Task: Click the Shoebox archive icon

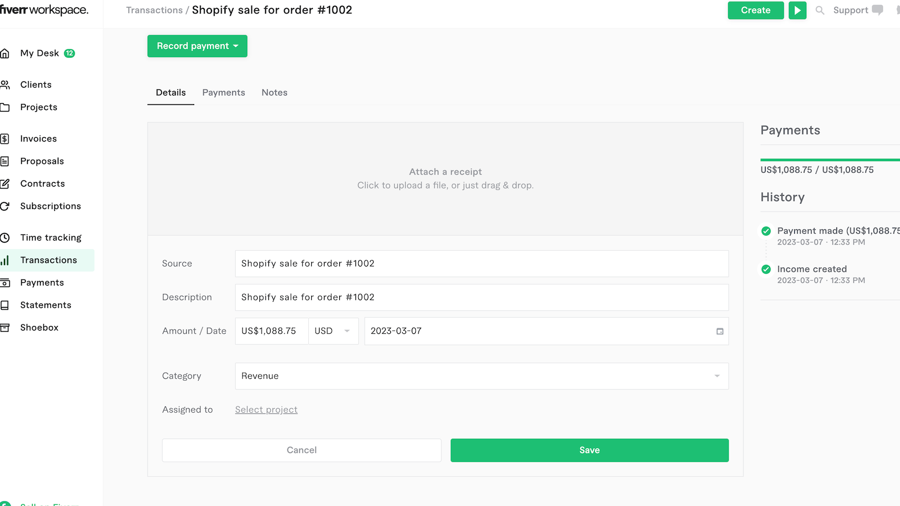Action: pyautogui.click(x=4, y=328)
